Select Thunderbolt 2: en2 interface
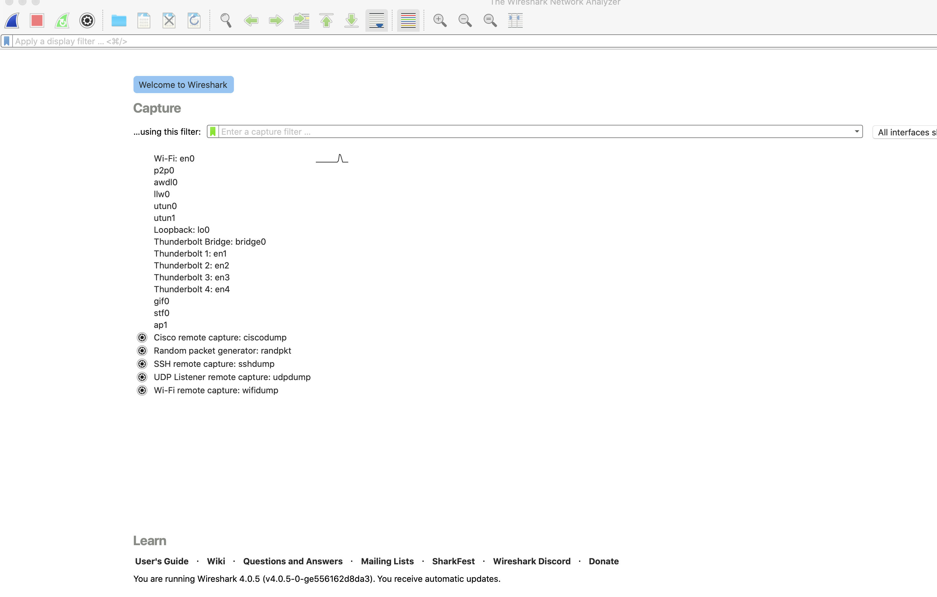This screenshot has width=937, height=597. click(191, 265)
